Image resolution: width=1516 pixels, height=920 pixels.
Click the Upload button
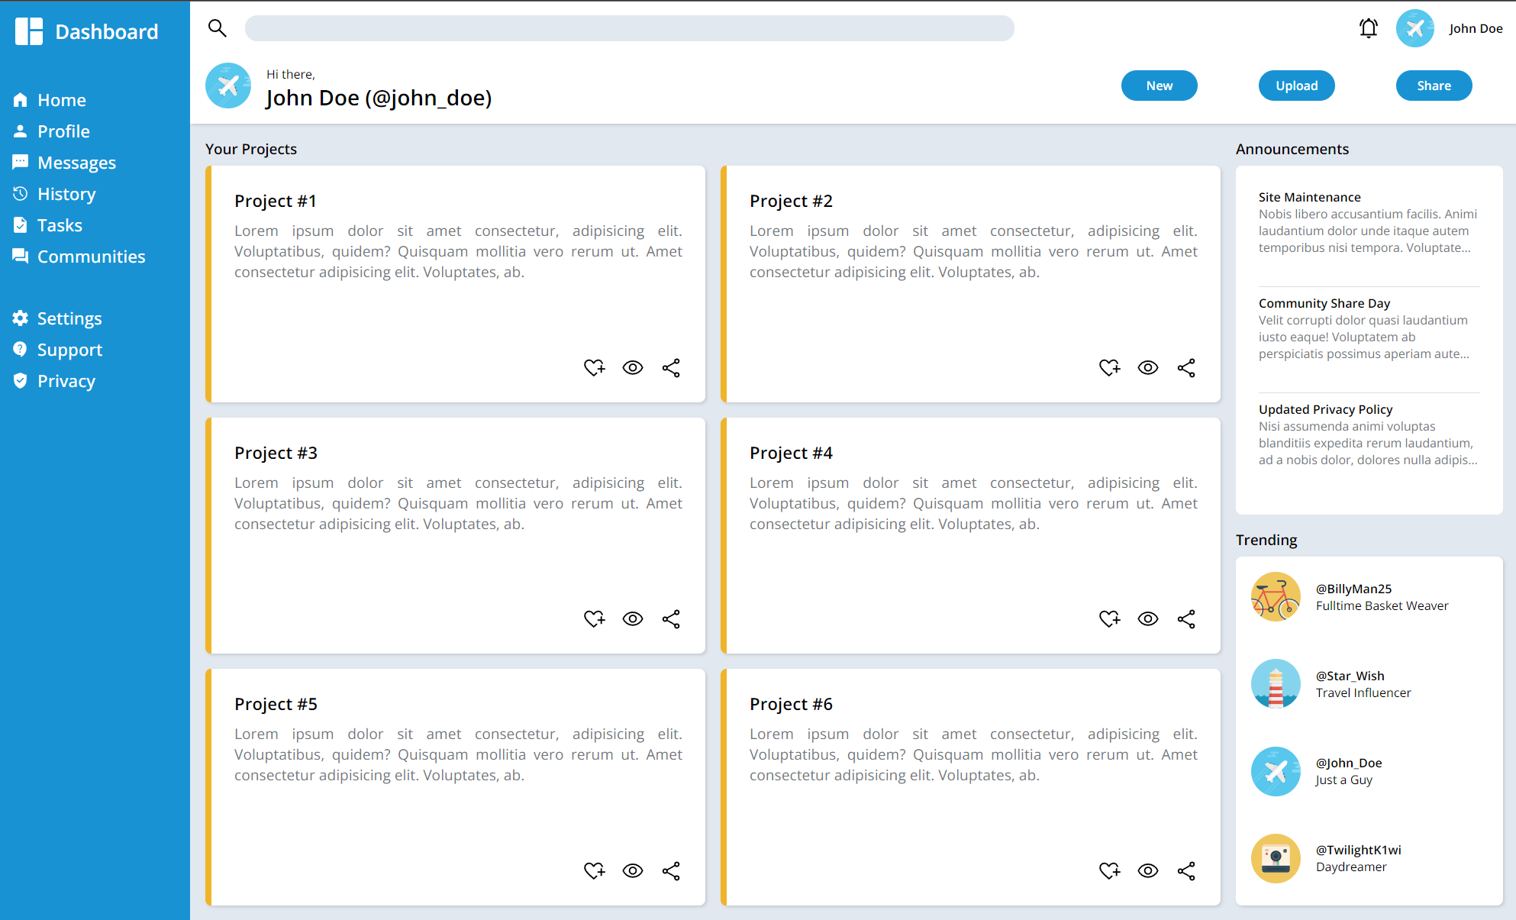tap(1295, 85)
